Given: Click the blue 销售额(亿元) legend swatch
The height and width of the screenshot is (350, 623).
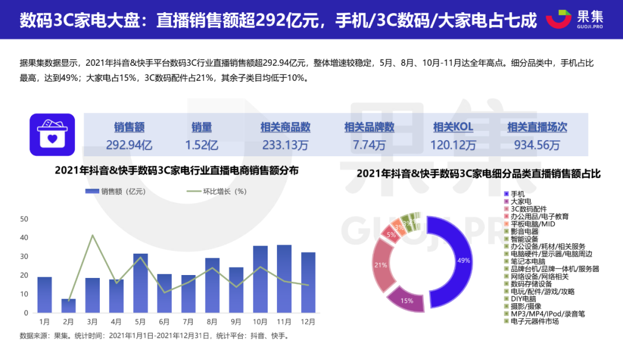Looking at the screenshot, I should tap(92, 191).
